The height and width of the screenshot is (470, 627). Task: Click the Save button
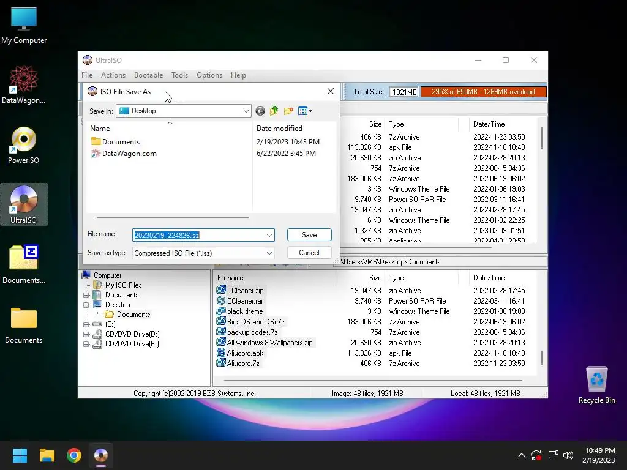tap(309, 234)
